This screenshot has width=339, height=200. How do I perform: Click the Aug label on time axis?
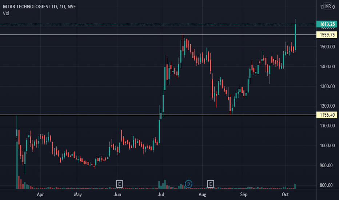point(202,195)
